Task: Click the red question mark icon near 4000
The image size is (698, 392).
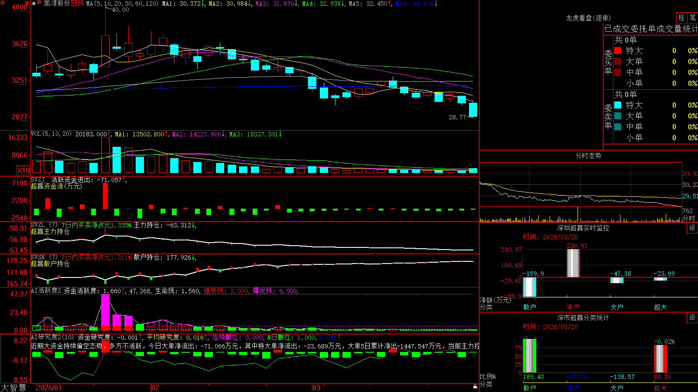Action: pyautogui.click(x=27, y=3)
